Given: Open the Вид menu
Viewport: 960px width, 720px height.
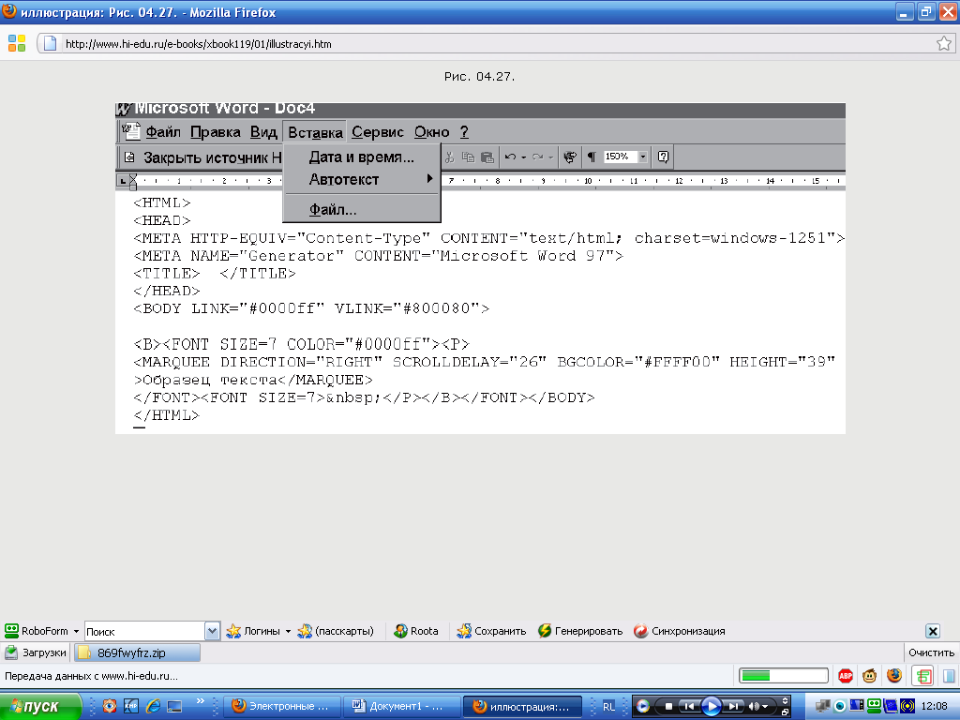Looking at the screenshot, I should pos(263,132).
